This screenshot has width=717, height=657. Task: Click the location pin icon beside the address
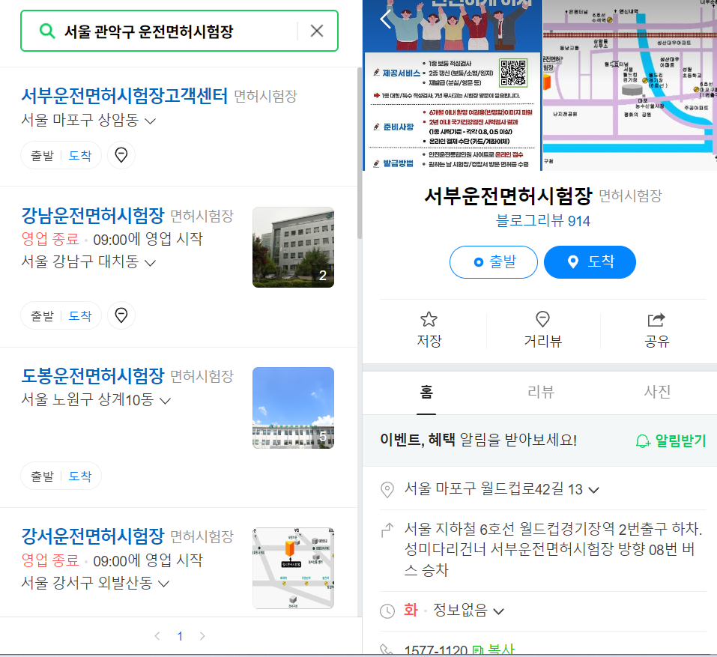pos(387,489)
